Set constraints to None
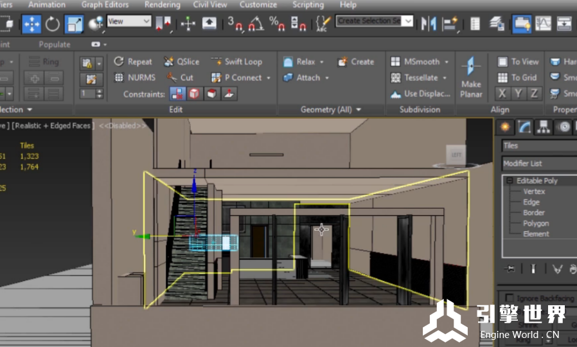577x347 pixels. pyautogui.click(x=176, y=94)
